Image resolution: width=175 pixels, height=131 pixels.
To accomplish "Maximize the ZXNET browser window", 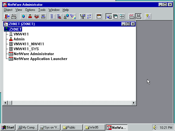I will point(128,24).
